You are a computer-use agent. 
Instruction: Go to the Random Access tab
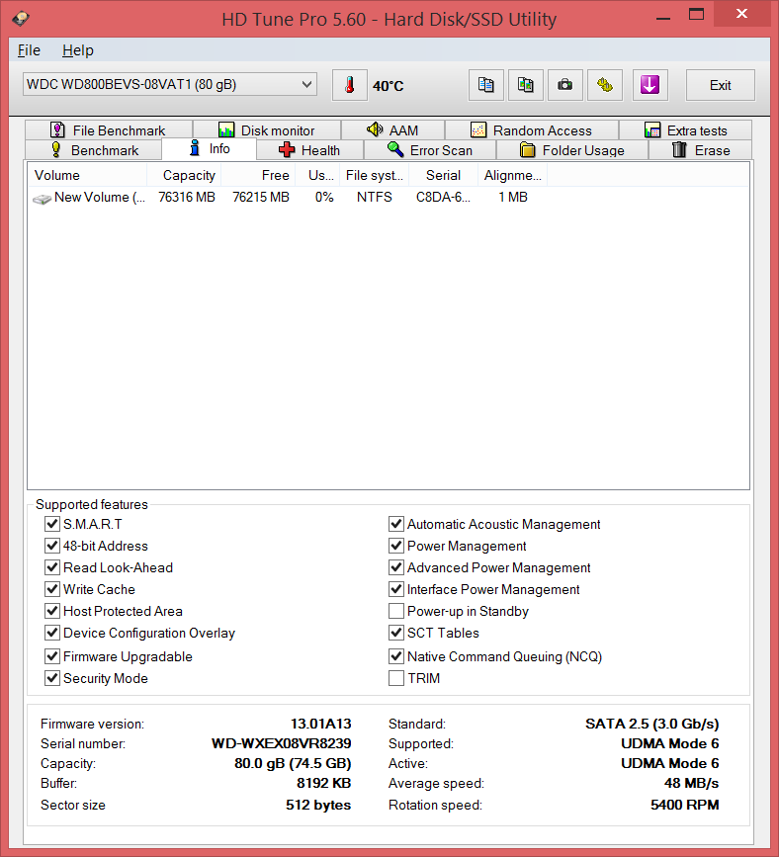(532, 130)
